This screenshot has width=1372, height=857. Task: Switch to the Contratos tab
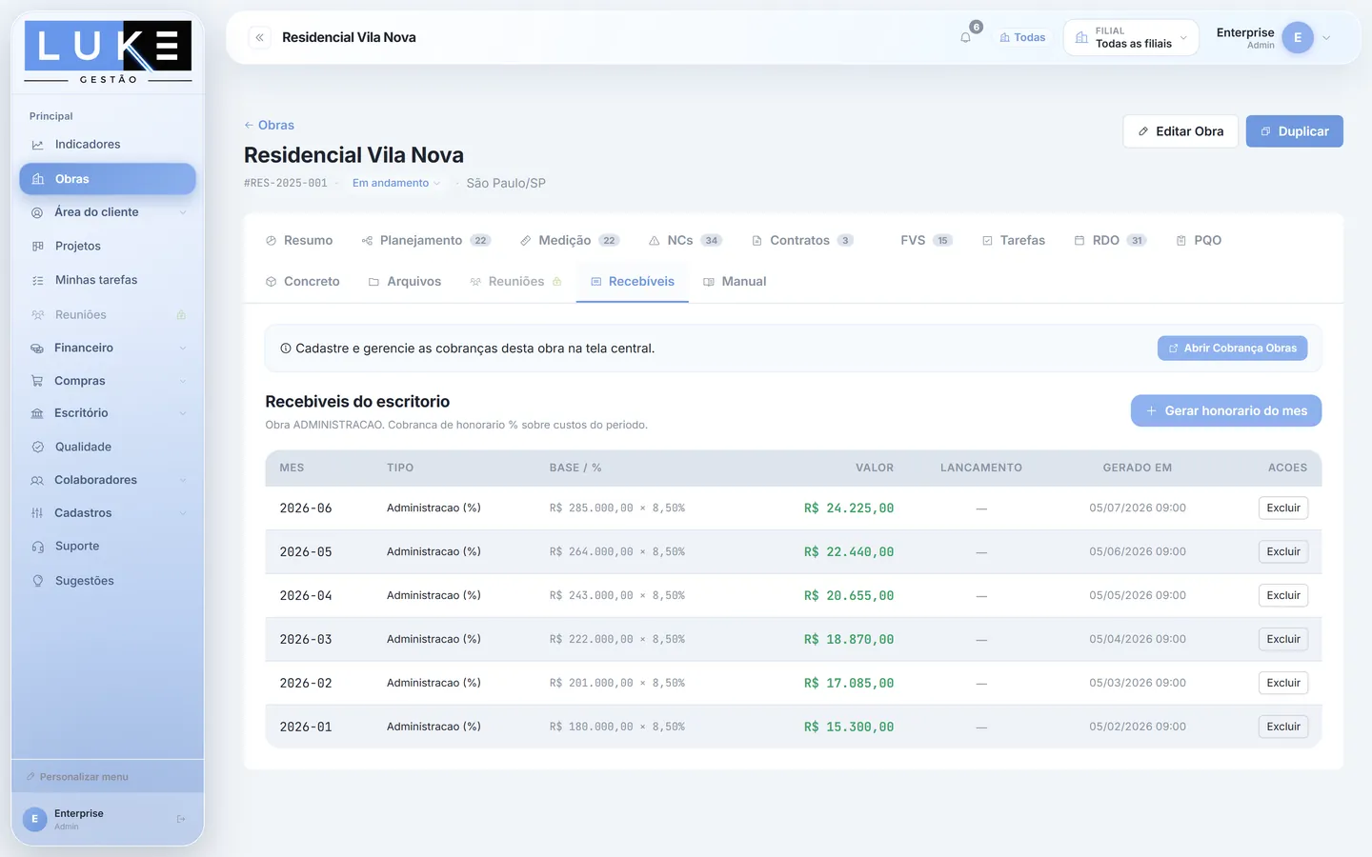coord(802,240)
